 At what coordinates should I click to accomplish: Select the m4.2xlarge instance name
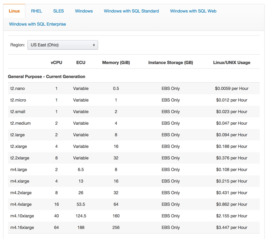[21, 193]
